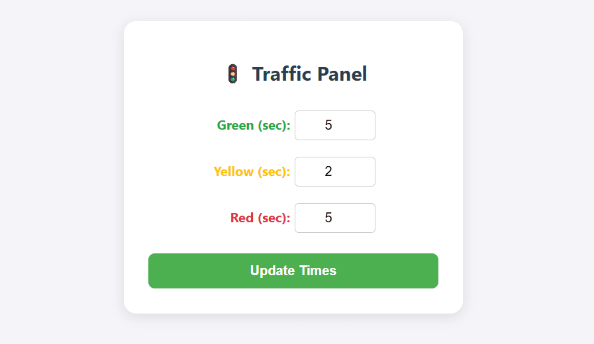Focus the Green seconds input field
The height and width of the screenshot is (344, 594).
[x=334, y=126]
